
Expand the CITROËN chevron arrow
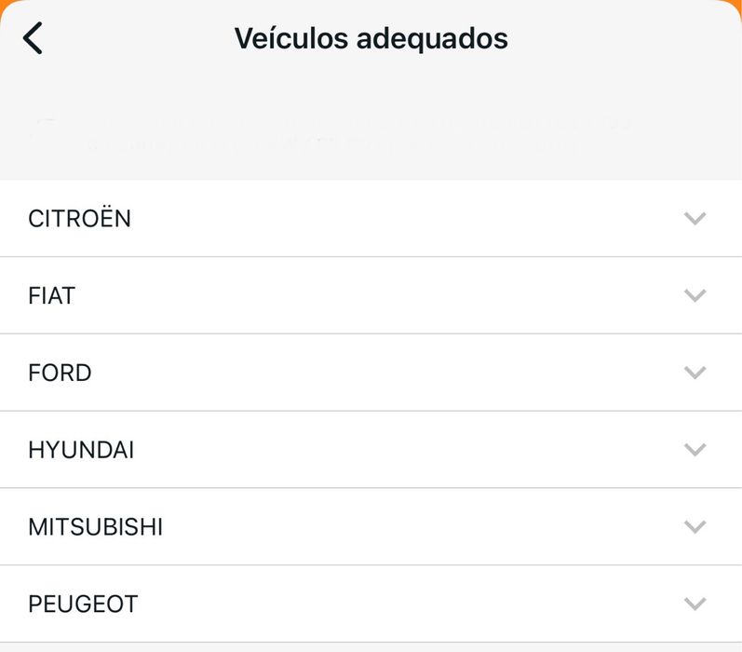point(695,219)
